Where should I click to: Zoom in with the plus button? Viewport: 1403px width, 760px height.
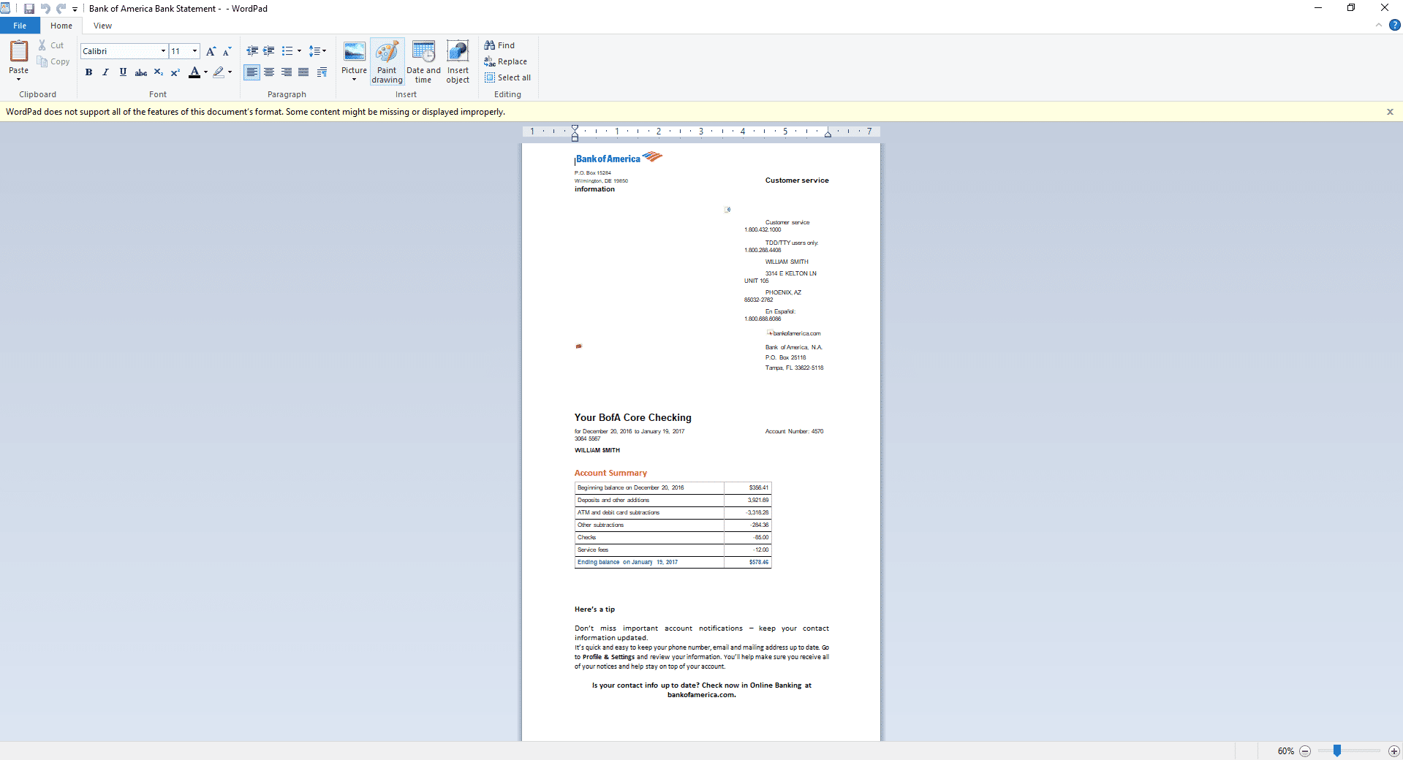pos(1393,751)
